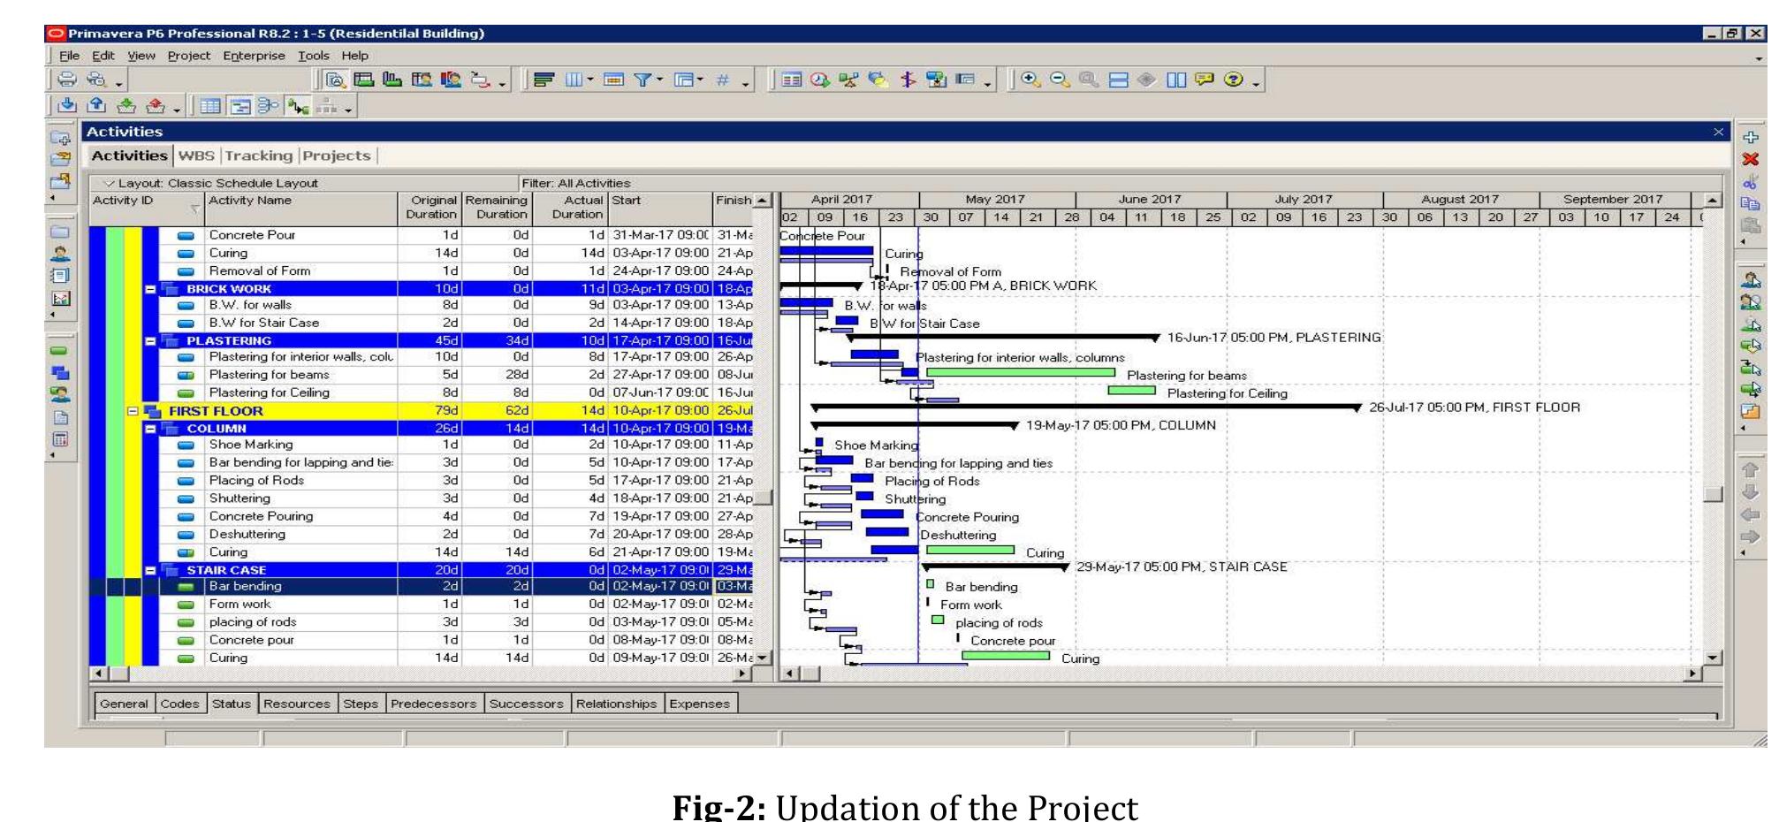This screenshot has height=822, width=1779.
Task: Click the Start column header
Action: 660,209
